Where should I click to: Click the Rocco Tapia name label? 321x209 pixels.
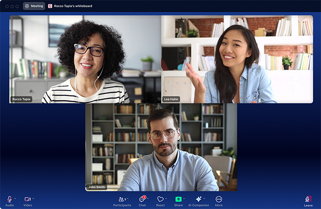click(x=21, y=99)
